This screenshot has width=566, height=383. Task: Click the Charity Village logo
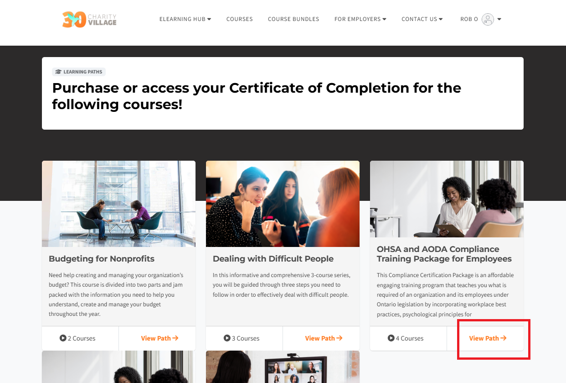click(89, 19)
